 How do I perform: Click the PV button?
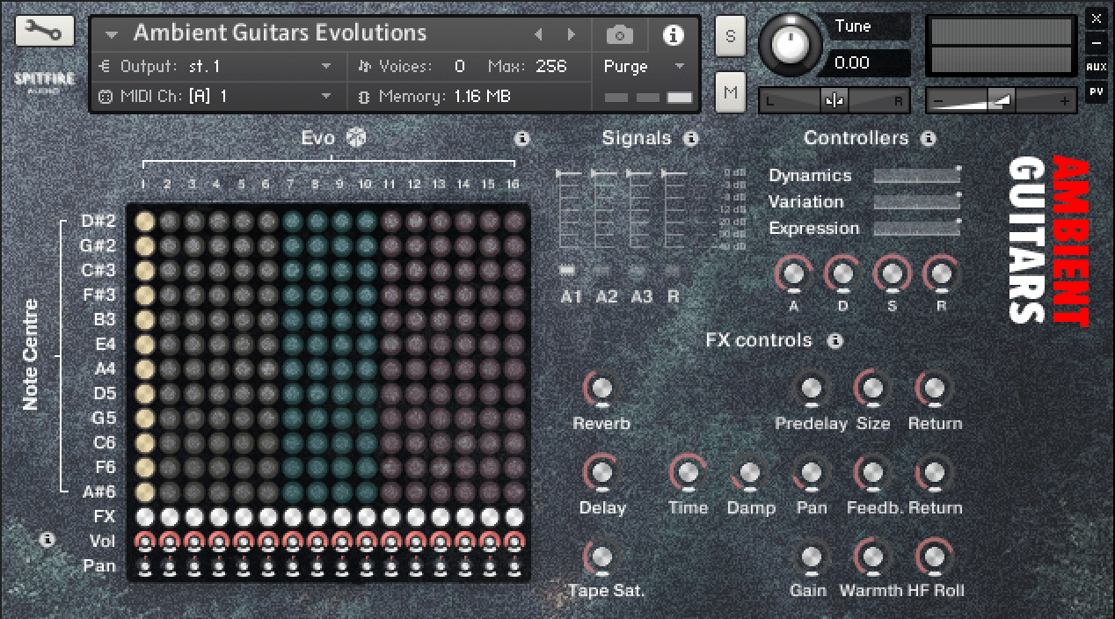point(1096,91)
